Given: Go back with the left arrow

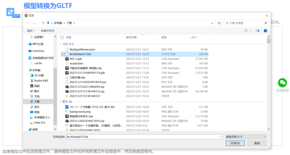Looking at the screenshot, I should coord(27,23).
